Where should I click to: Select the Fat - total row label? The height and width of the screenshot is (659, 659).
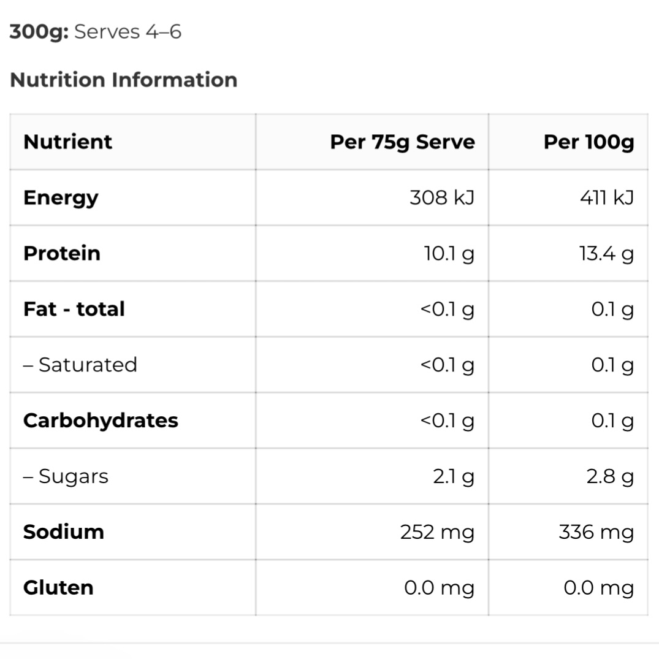pyautogui.click(x=74, y=309)
